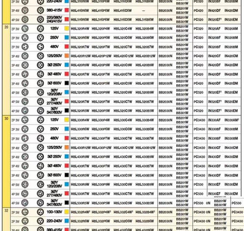This screenshot has width=244, height=231.
Task: Click the gray connector icon in 20A 125V row
Action: [25, 29]
